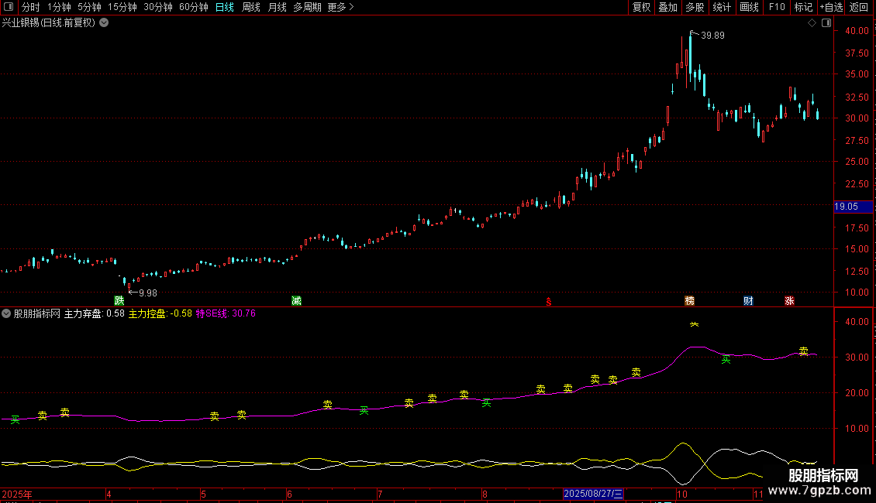The image size is (876, 503).
Task: Click the red 涨 event marker
Action: click(789, 300)
